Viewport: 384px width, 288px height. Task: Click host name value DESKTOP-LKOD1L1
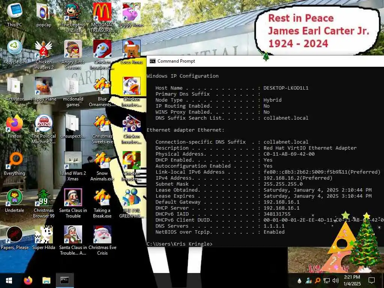coord(286,88)
